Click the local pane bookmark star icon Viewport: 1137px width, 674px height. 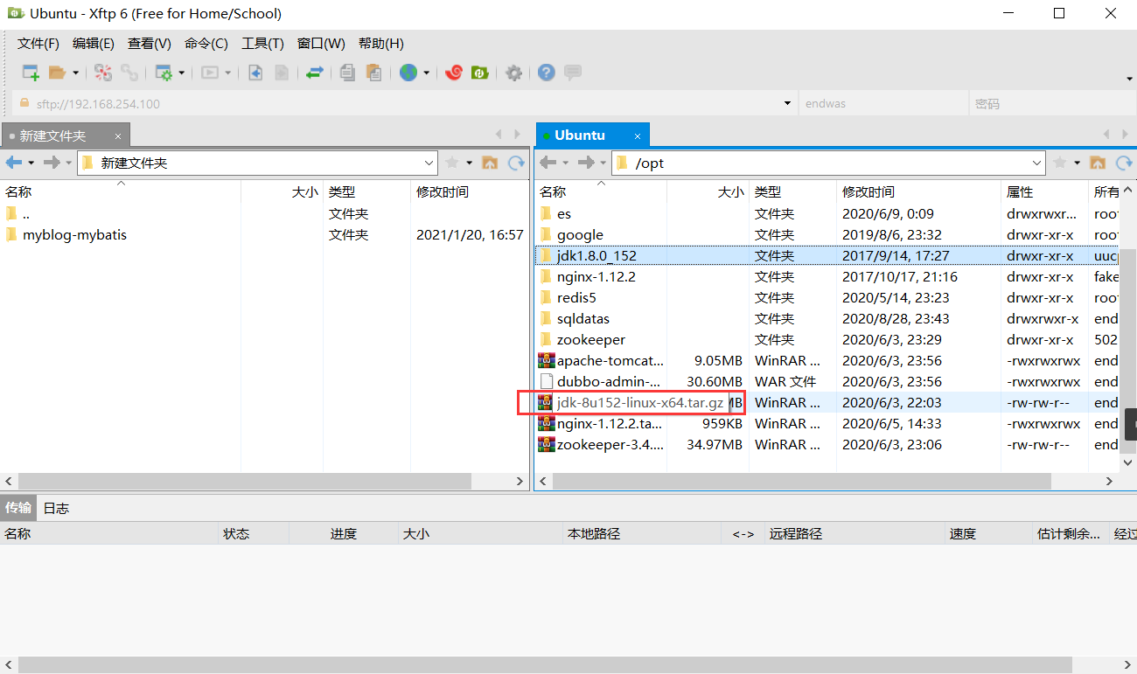point(452,163)
